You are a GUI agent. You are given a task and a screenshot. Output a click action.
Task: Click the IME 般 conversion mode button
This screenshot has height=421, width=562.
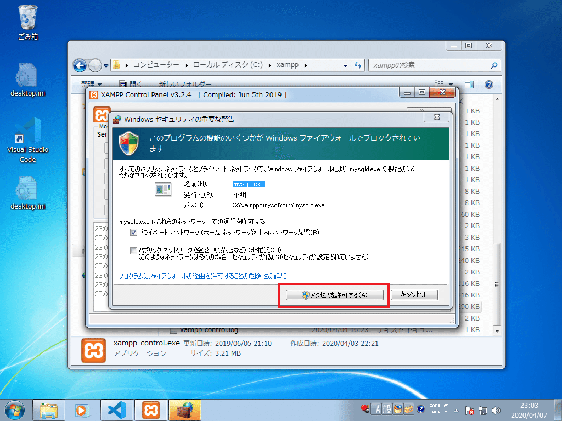pyautogui.click(x=387, y=409)
